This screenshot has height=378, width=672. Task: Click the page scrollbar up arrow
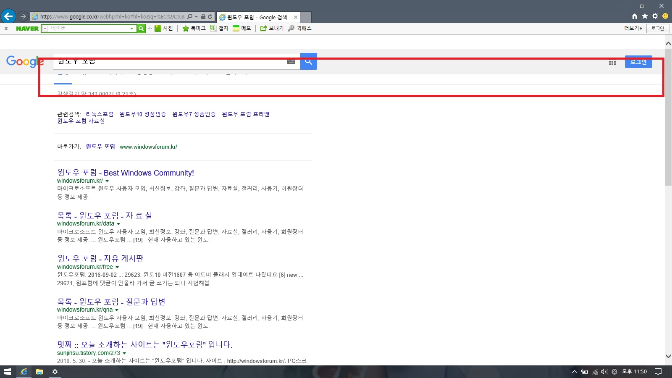(668, 43)
